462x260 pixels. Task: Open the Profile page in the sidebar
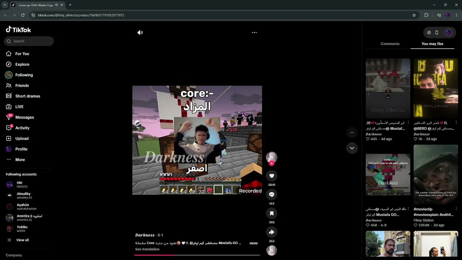coord(21,149)
